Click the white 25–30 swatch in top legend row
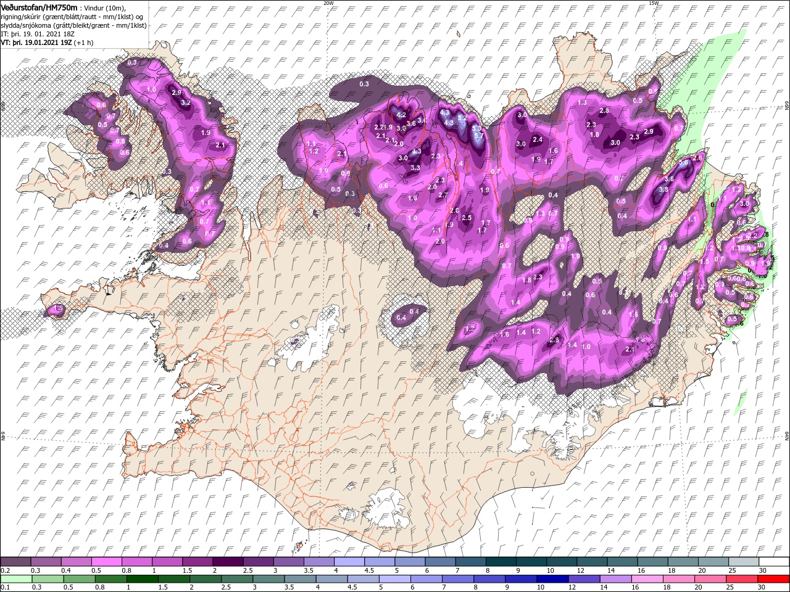This screenshot has width=790, height=592. coord(743,561)
